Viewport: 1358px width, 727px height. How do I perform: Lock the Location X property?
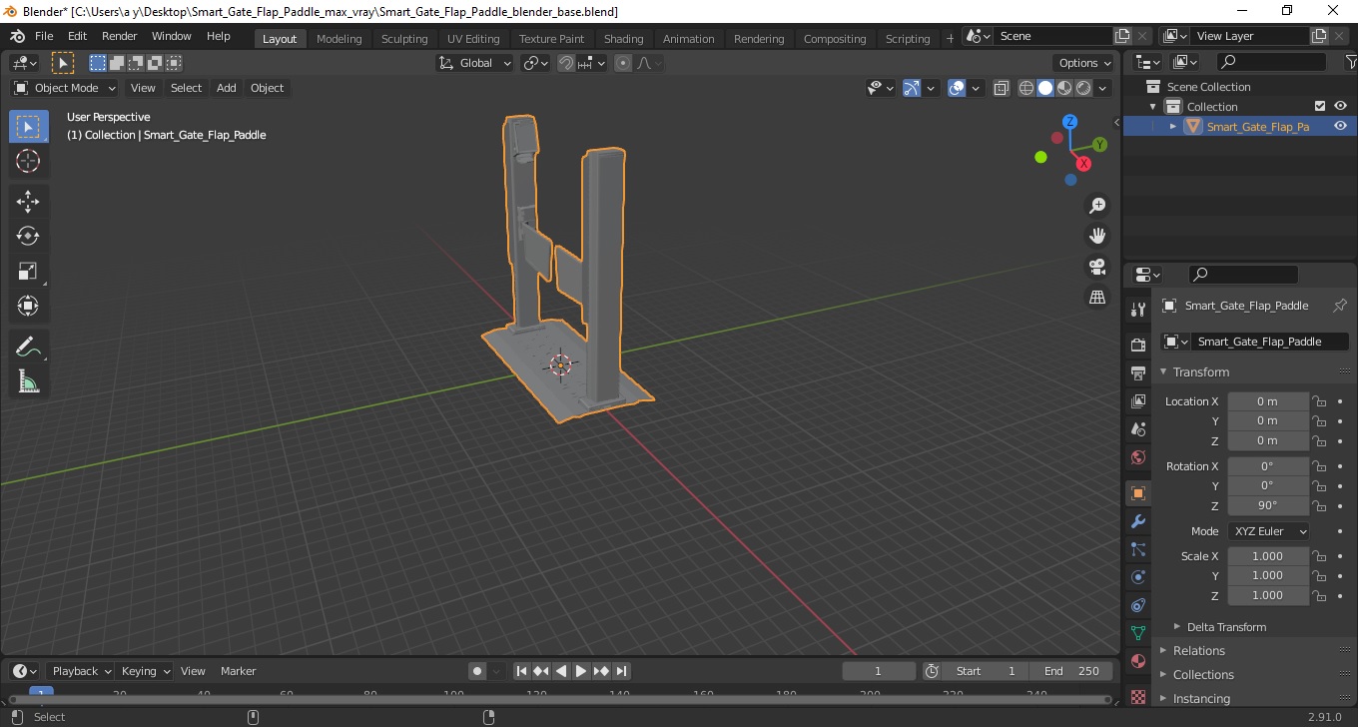(1319, 401)
